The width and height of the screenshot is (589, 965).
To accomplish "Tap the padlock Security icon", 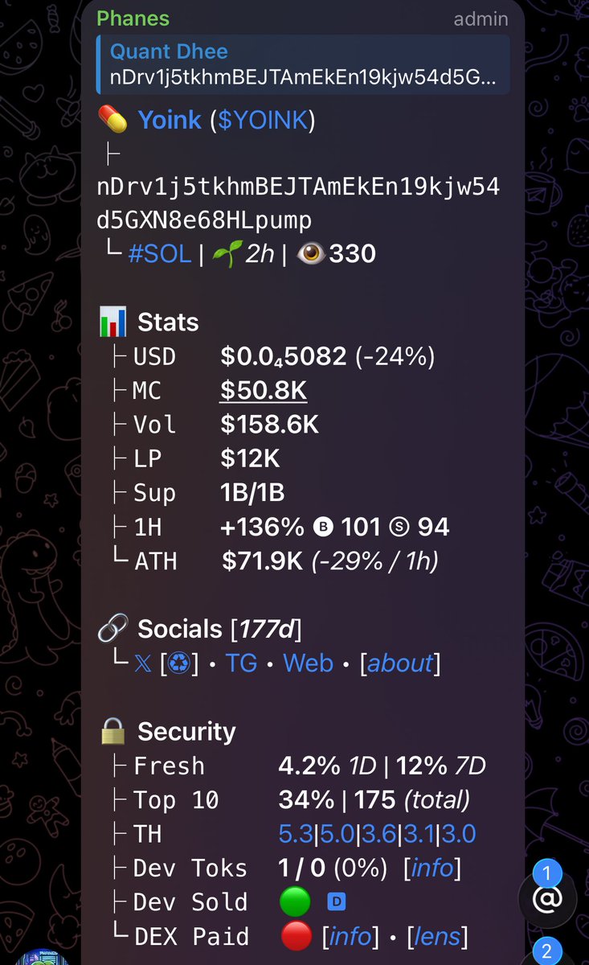I will point(112,731).
